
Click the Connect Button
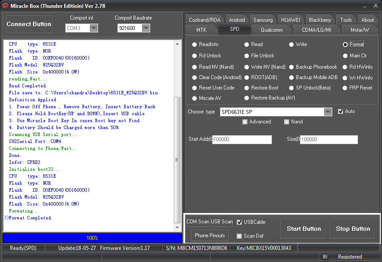tap(29, 24)
